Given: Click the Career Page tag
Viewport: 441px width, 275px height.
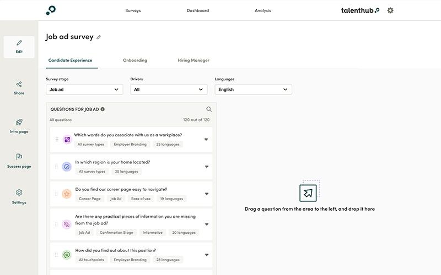Looking at the screenshot, I should pyautogui.click(x=90, y=199).
